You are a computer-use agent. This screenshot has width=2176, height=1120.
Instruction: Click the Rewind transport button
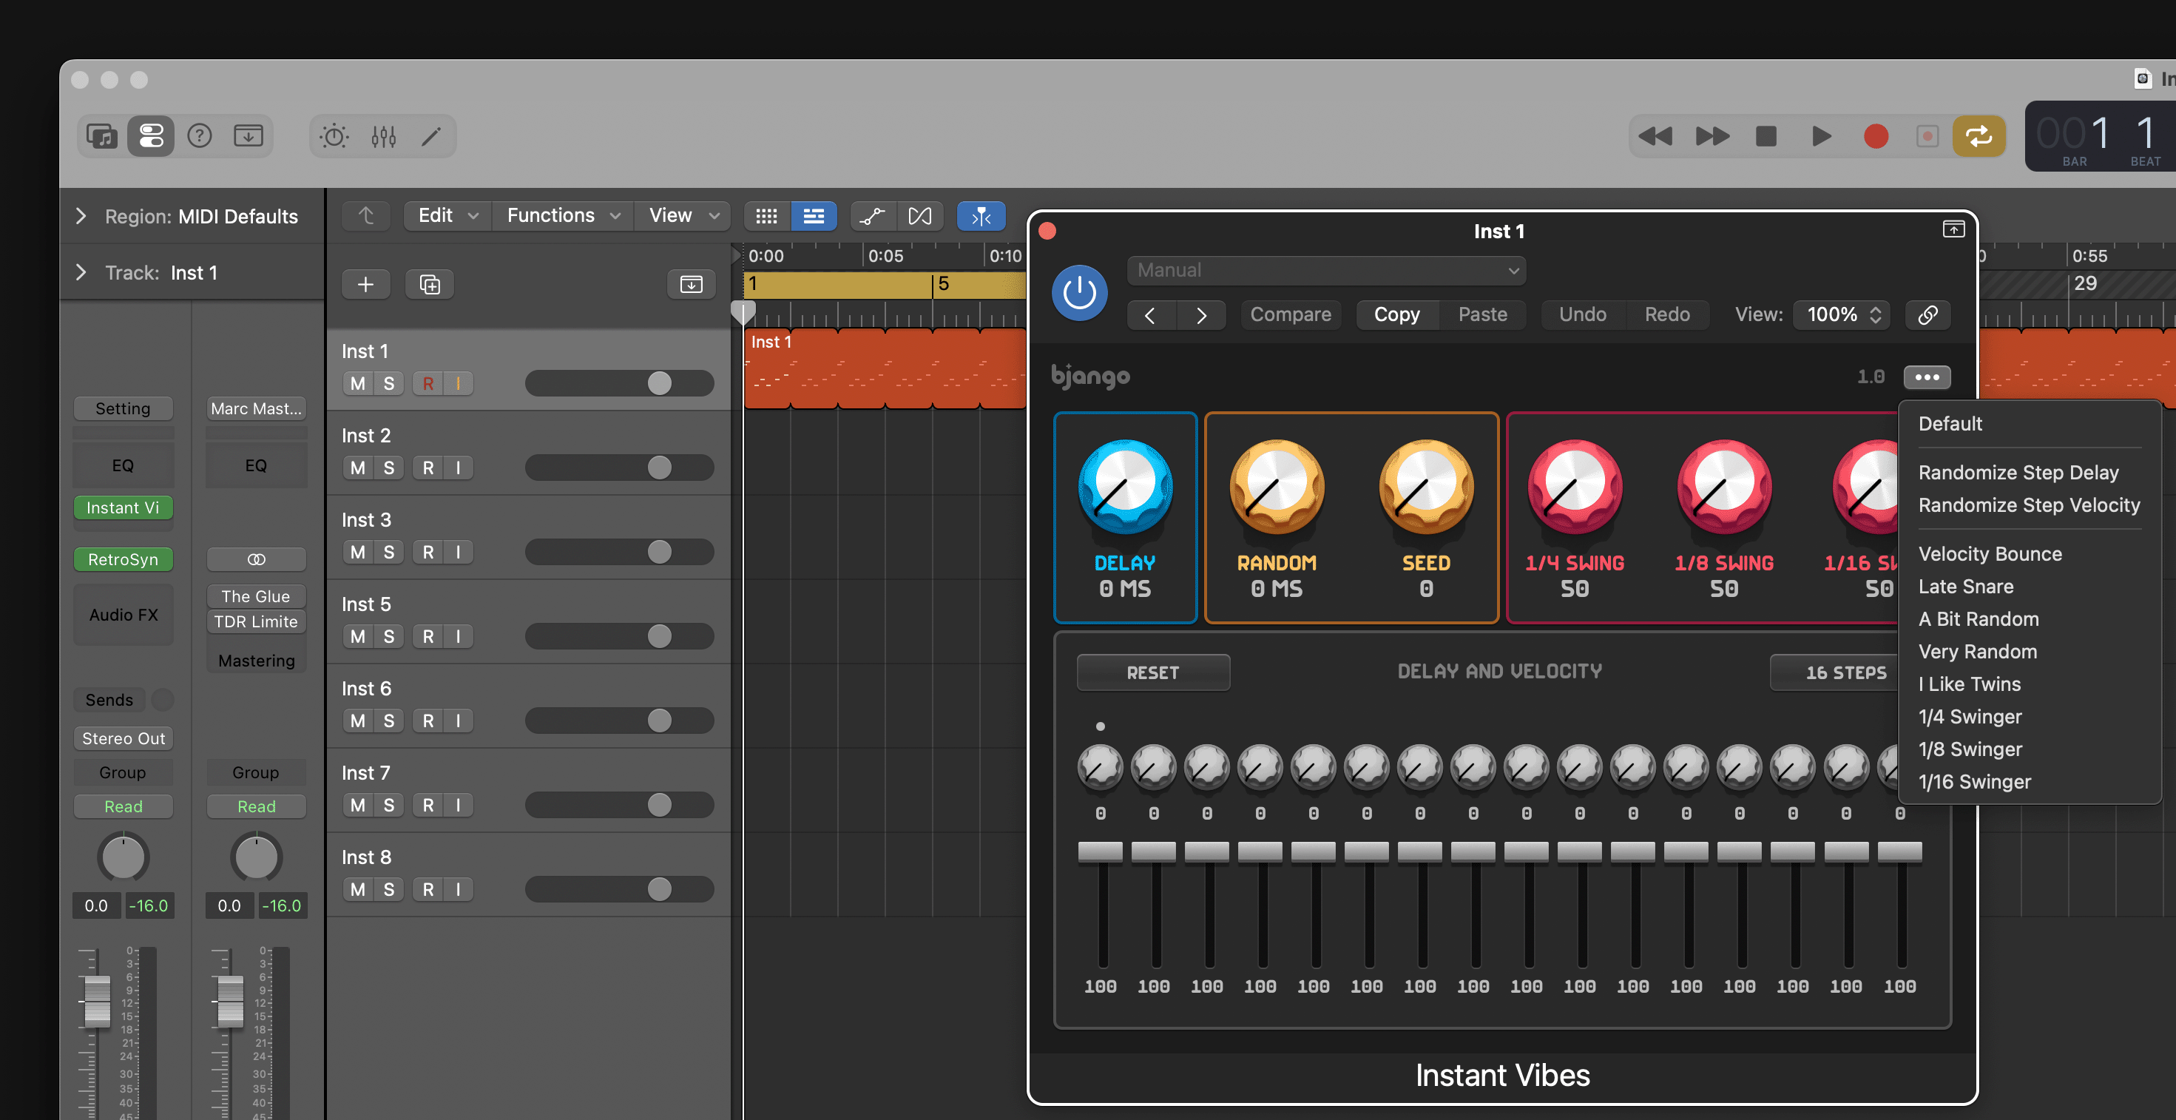[x=1655, y=136]
